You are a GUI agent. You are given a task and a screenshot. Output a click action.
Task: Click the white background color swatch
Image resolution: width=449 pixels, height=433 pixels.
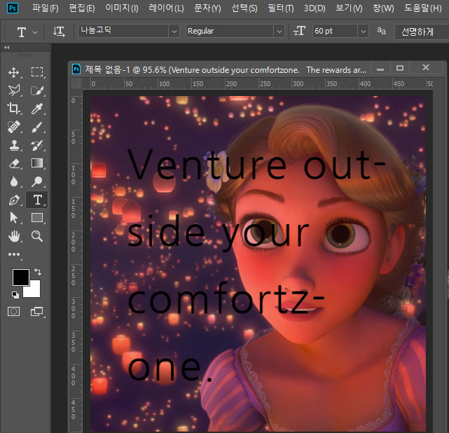point(34,291)
